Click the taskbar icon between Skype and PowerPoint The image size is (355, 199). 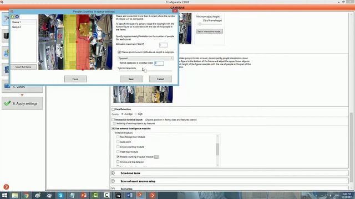coord(72,195)
